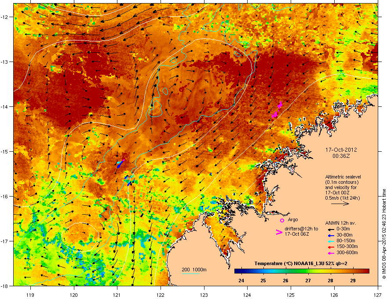Click the magenta drifter track near 14S 124.7E
This screenshot has width=387, height=299.
point(277,110)
